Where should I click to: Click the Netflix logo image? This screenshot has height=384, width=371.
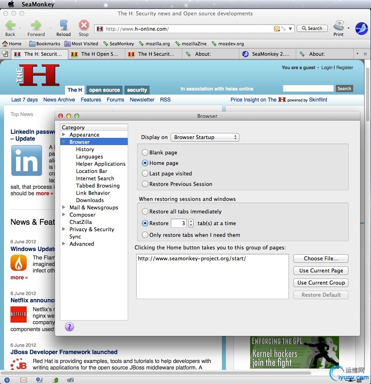19,314
